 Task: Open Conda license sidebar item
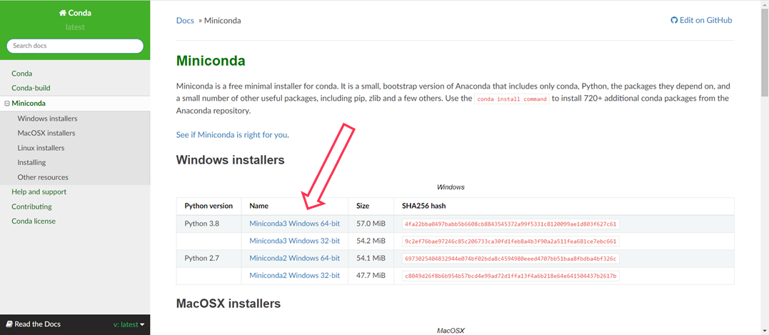tap(34, 221)
